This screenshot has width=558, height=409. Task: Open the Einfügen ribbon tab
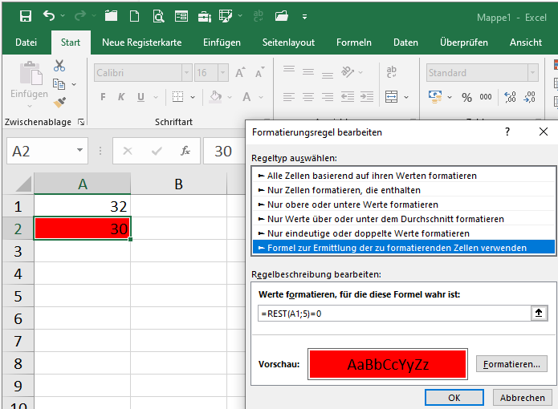tap(222, 43)
